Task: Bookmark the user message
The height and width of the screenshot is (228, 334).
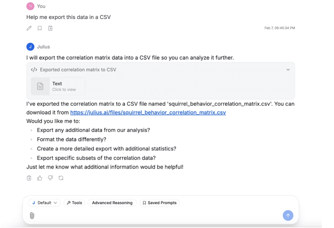Action: click(39, 28)
